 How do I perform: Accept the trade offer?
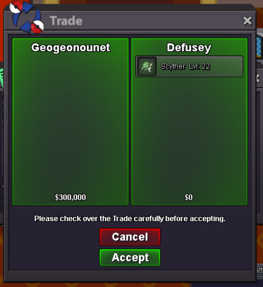pos(130,257)
